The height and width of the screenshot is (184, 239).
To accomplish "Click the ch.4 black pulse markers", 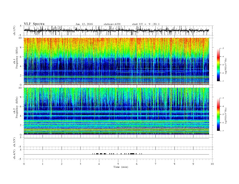I will 117,154.
